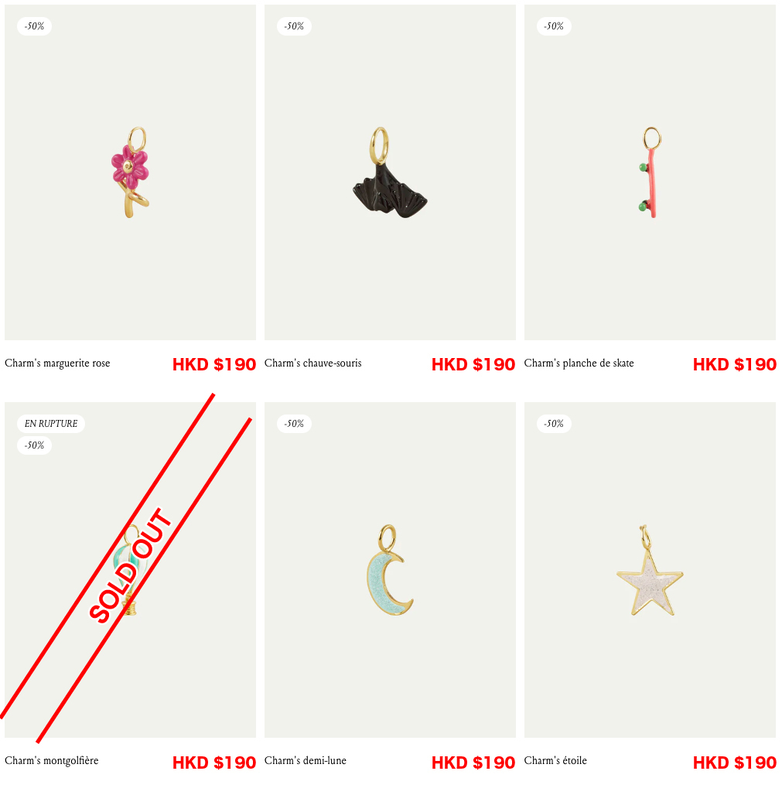Click the -50% badge on étoile card

point(554,424)
